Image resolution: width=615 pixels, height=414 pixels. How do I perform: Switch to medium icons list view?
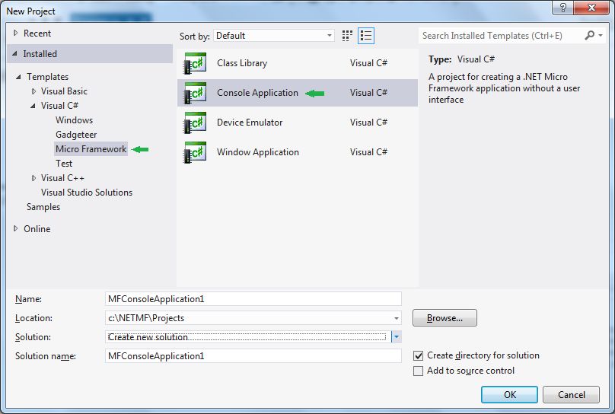pos(366,36)
